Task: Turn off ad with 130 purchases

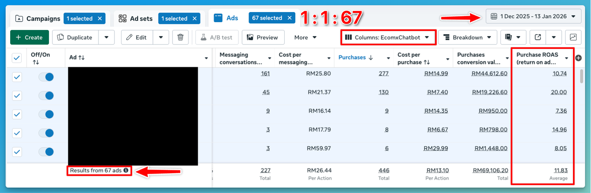Action: (x=46, y=96)
